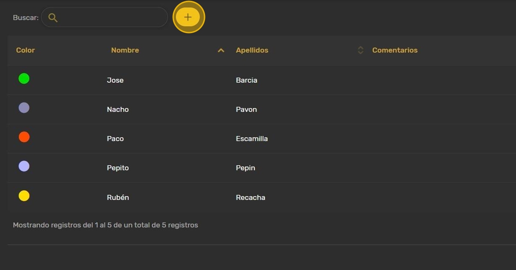
Task: Open the Jose row
Action: pyautogui.click(x=115, y=80)
